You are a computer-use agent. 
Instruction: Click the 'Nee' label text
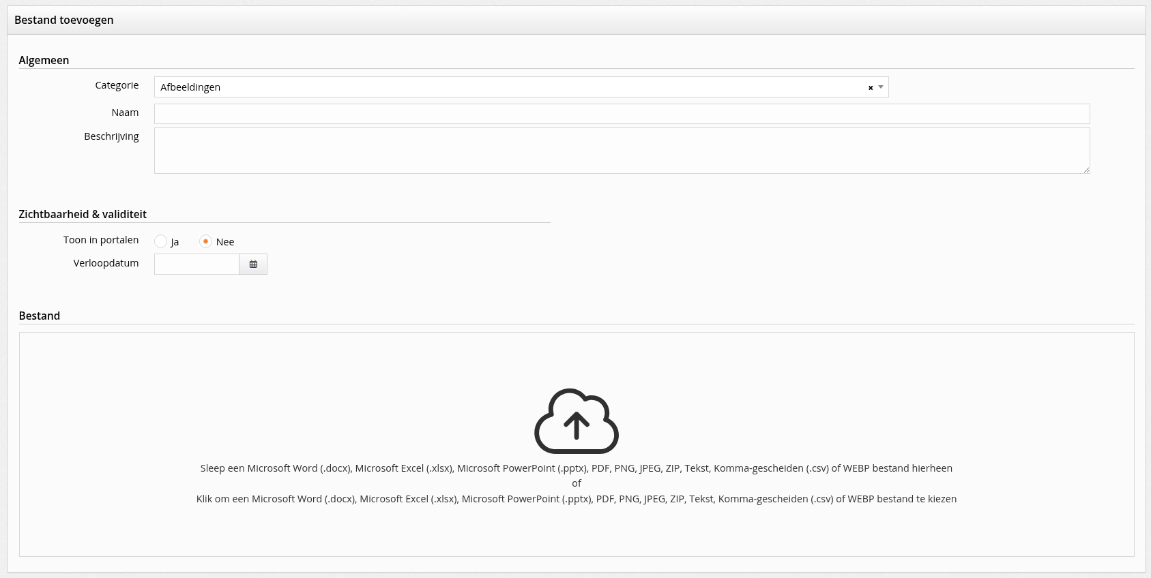pos(225,242)
